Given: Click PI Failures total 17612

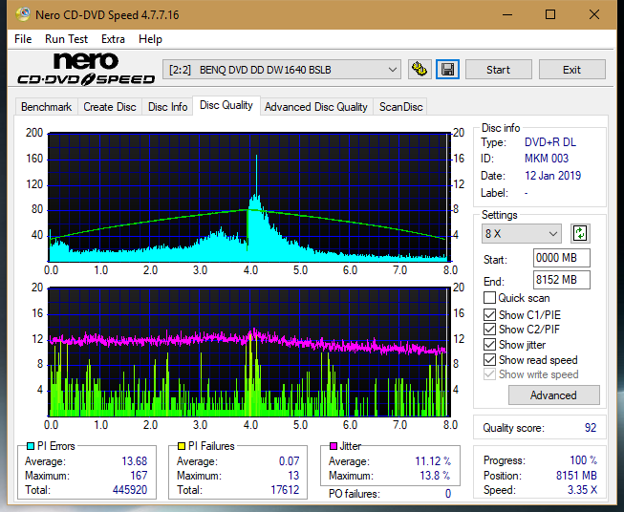Looking at the screenshot, I should pyautogui.click(x=285, y=490).
